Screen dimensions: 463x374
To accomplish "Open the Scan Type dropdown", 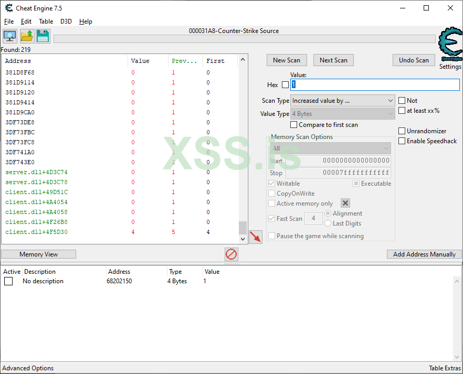I will coord(342,101).
